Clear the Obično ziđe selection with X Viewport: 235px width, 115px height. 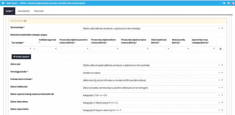tap(219, 65)
